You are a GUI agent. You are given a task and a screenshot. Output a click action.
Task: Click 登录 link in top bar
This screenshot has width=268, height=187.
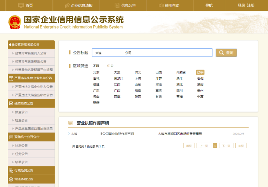tap(241, 5)
